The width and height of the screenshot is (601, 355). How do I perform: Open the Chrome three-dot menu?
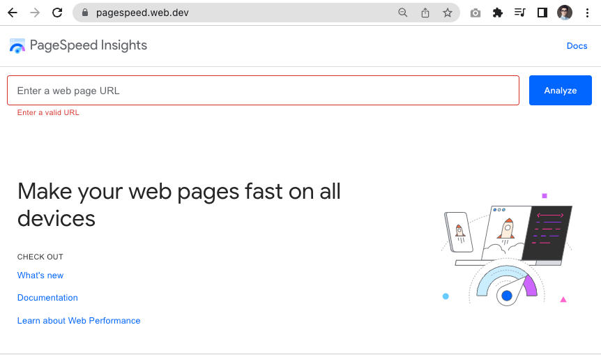587,13
